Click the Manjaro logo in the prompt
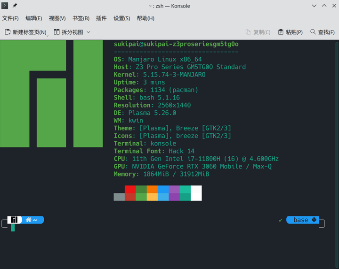This screenshot has width=339, height=269. pyautogui.click(x=14, y=220)
